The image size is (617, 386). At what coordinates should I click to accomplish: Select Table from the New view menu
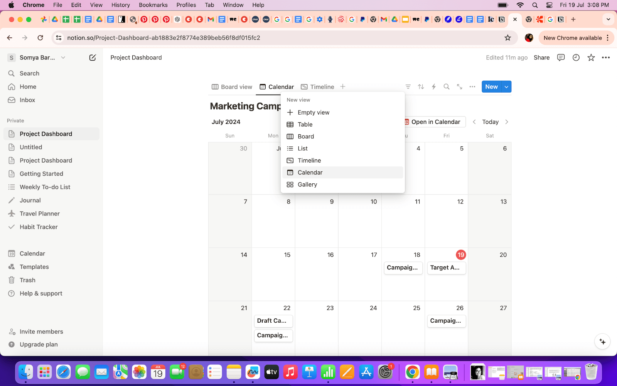click(305, 124)
